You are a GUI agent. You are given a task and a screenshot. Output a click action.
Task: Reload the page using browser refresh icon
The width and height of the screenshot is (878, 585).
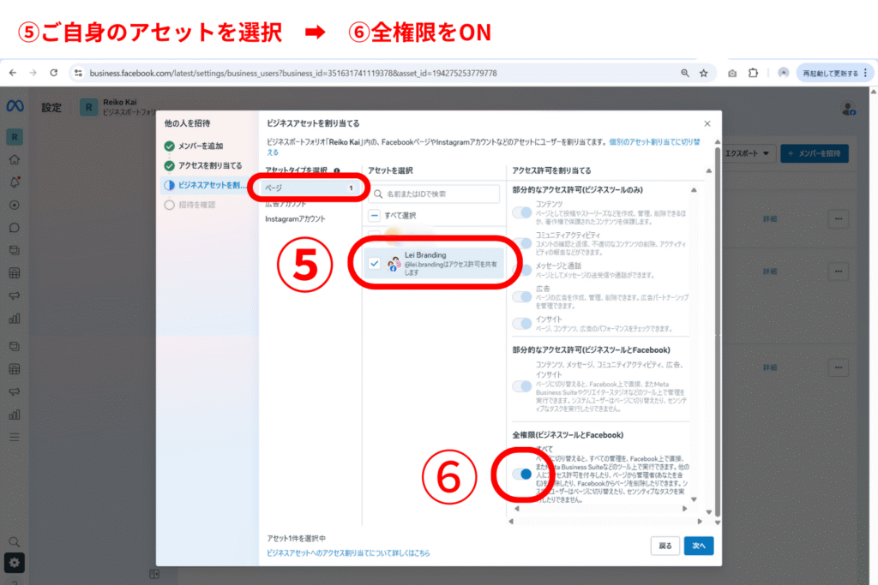tap(54, 73)
